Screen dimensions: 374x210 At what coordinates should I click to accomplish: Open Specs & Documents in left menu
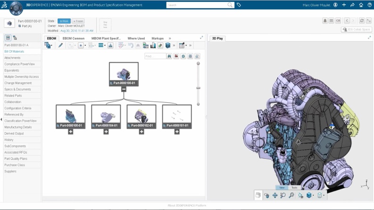(17, 89)
